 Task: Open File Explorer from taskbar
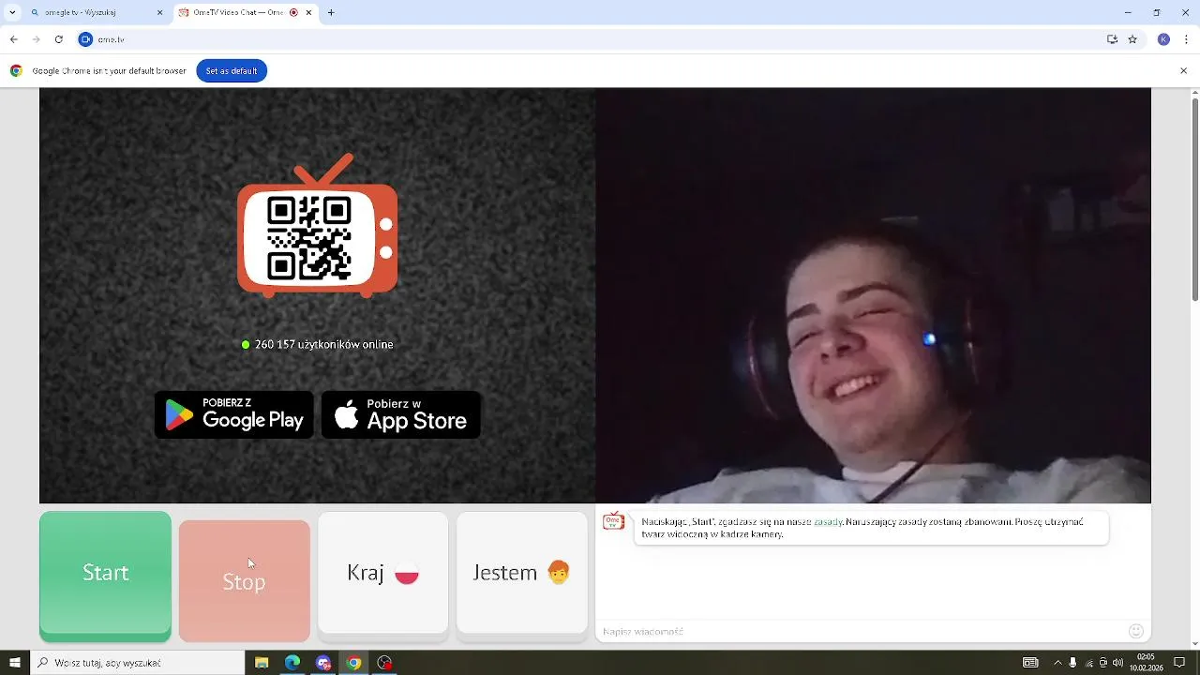262,663
